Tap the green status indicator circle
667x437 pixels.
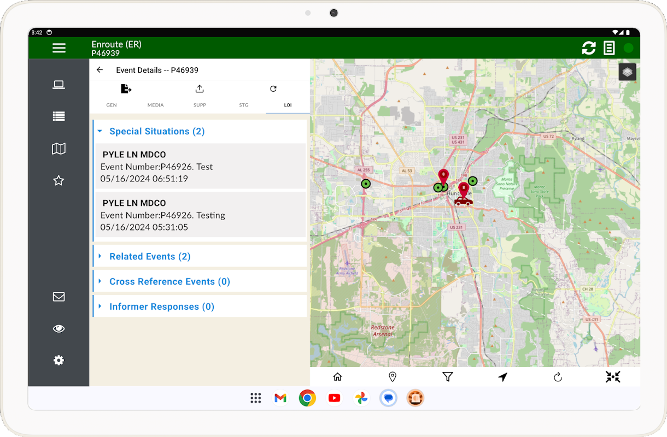pos(629,48)
